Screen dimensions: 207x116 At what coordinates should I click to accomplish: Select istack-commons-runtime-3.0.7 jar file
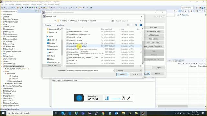tap(80, 34)
